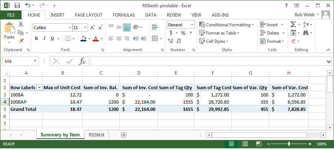Switch to Page Layout view in status bar
The image size is (334, 149).
point(245,144)
